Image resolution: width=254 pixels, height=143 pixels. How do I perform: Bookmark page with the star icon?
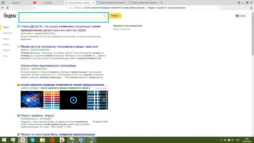pyautogui.click(x=219, y=8)
